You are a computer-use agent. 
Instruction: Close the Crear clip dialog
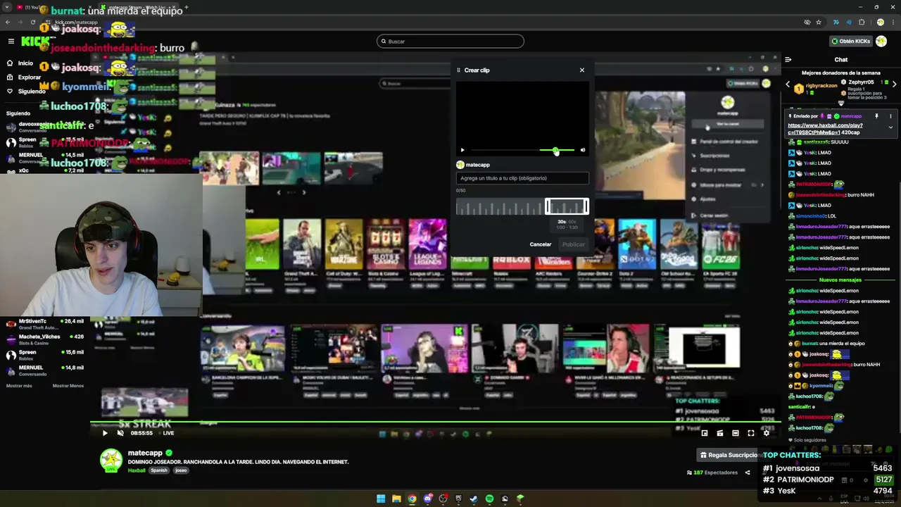582,70
